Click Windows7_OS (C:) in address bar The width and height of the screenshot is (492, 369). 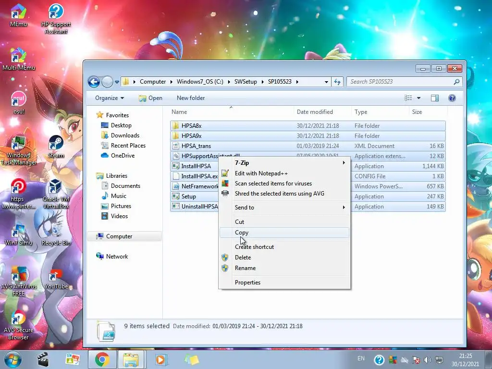pos(200,82)
